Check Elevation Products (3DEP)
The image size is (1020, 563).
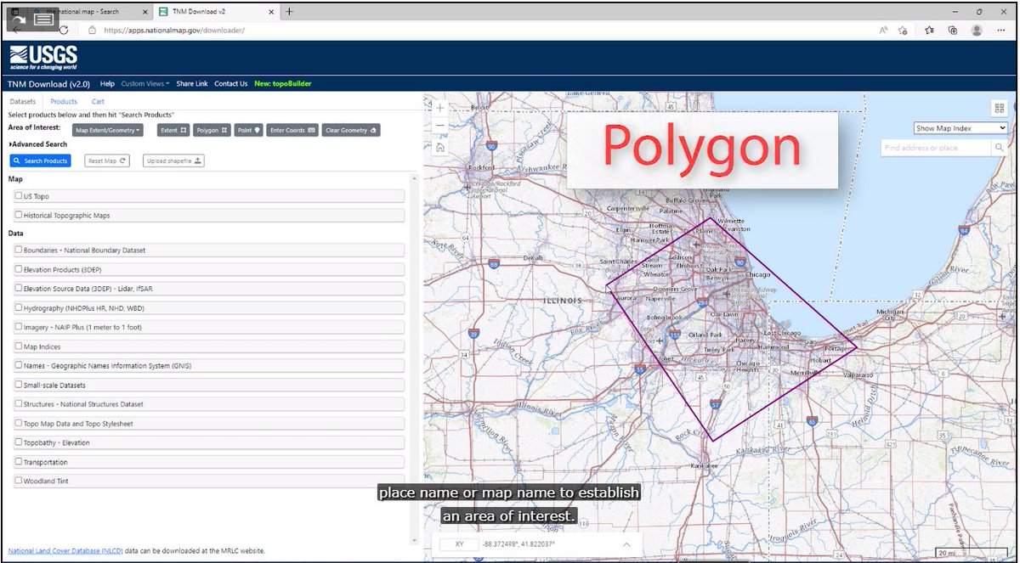18,269
